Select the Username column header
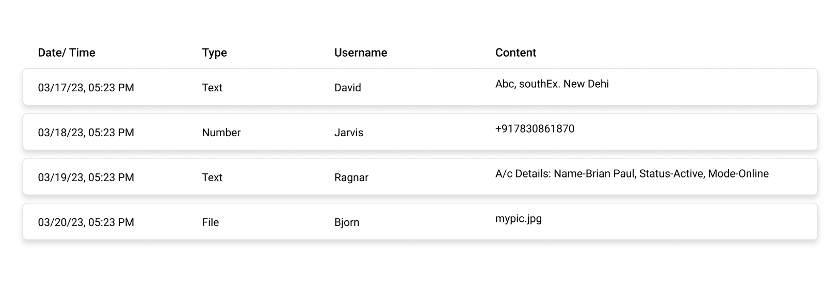 (x=361, y=53)
